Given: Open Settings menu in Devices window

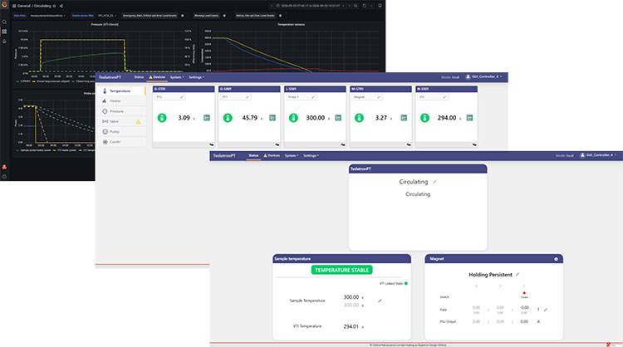Looking at the screenshot, I should [x=196, y=77].
